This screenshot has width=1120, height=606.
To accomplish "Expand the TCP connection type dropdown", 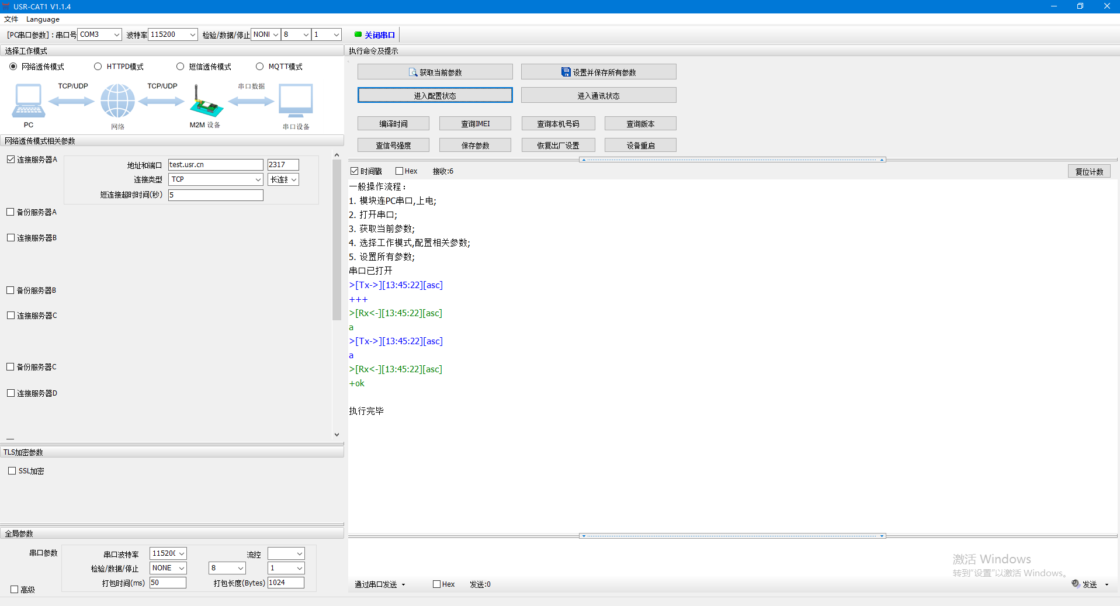I will click(216, 179).
